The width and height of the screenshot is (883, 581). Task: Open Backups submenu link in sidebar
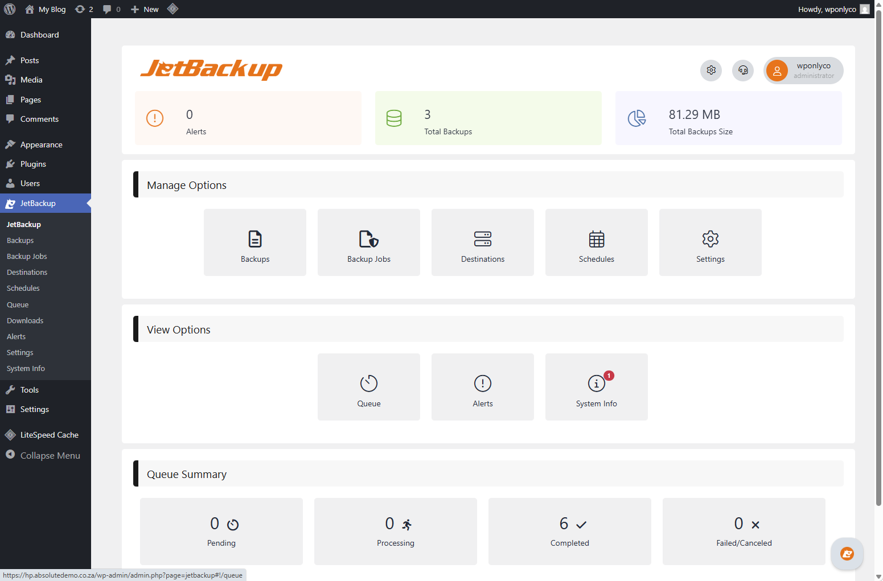(x=20, y=240)
